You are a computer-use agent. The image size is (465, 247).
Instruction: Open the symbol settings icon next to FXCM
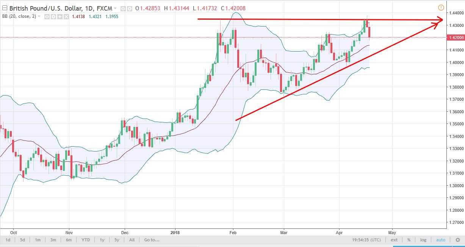tap(129, 8)
